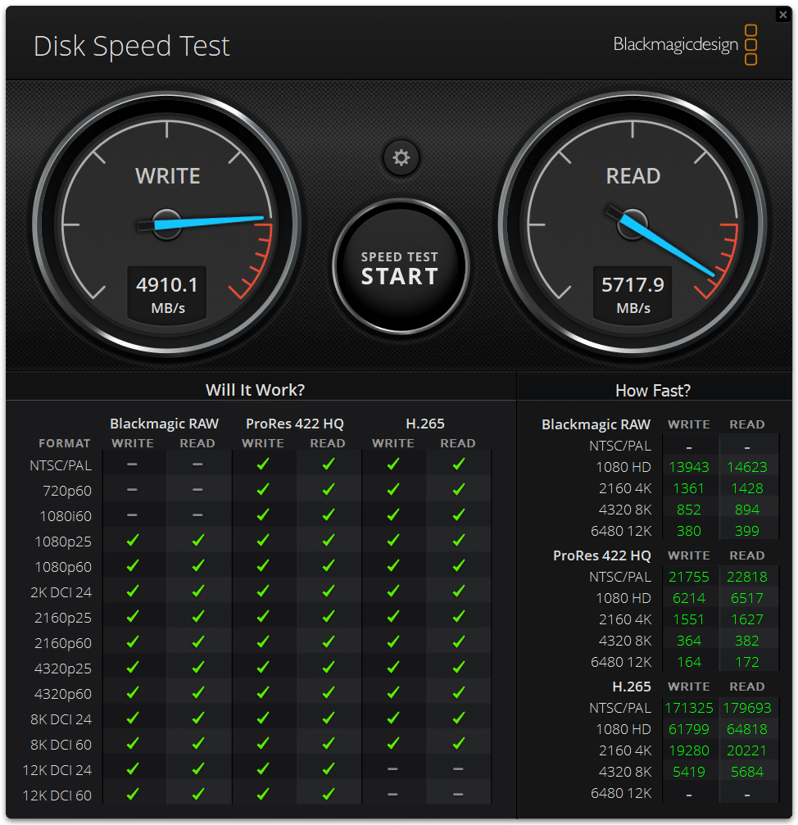798x825 pixels.
Task: Click the READ gauge needle hub
Action: 632,224
